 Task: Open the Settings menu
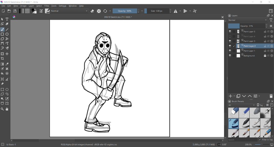(62, 6)
